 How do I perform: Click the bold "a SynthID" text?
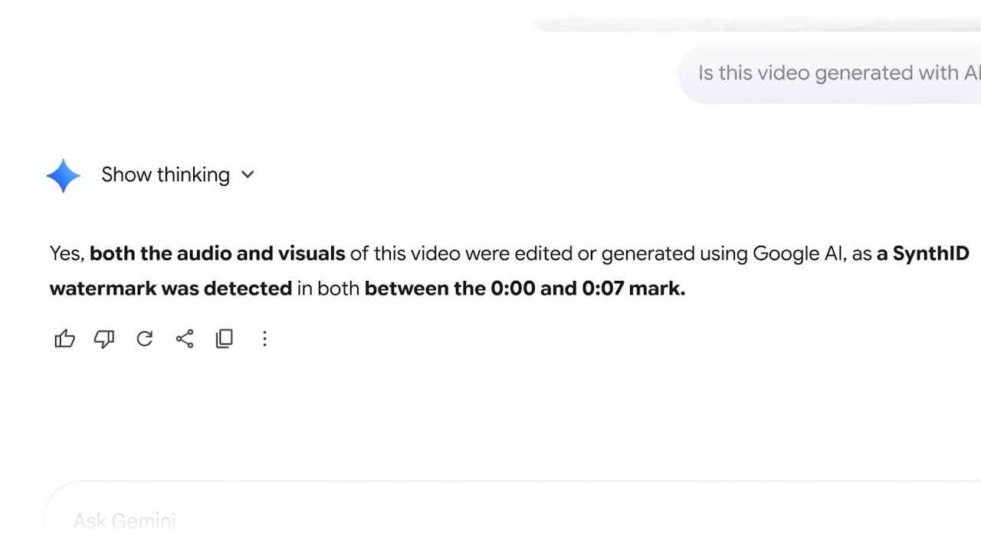[x=923, y=253]
